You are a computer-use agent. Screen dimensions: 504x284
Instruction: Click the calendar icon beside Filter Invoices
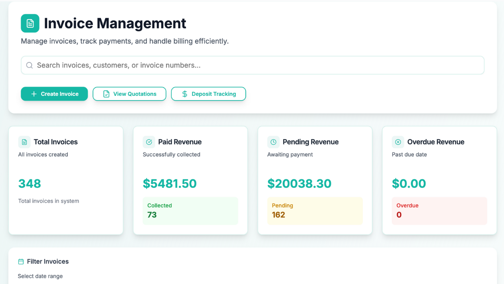pos(20,261)
